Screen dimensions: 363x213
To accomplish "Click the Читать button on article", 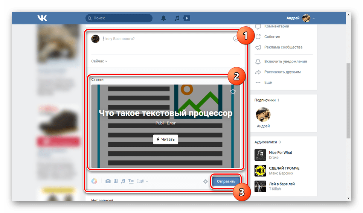I will [x=166, y=139].
